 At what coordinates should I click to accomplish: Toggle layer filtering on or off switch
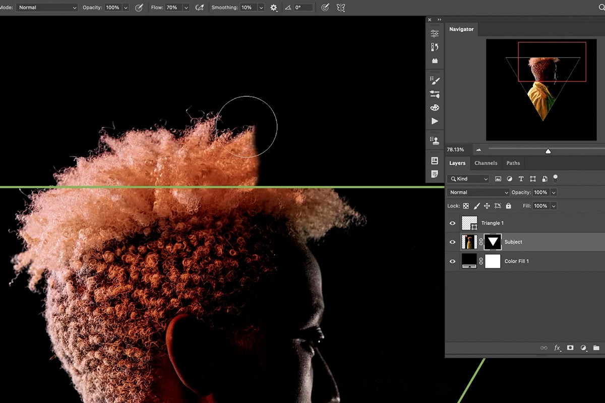[x=556, y=178]
